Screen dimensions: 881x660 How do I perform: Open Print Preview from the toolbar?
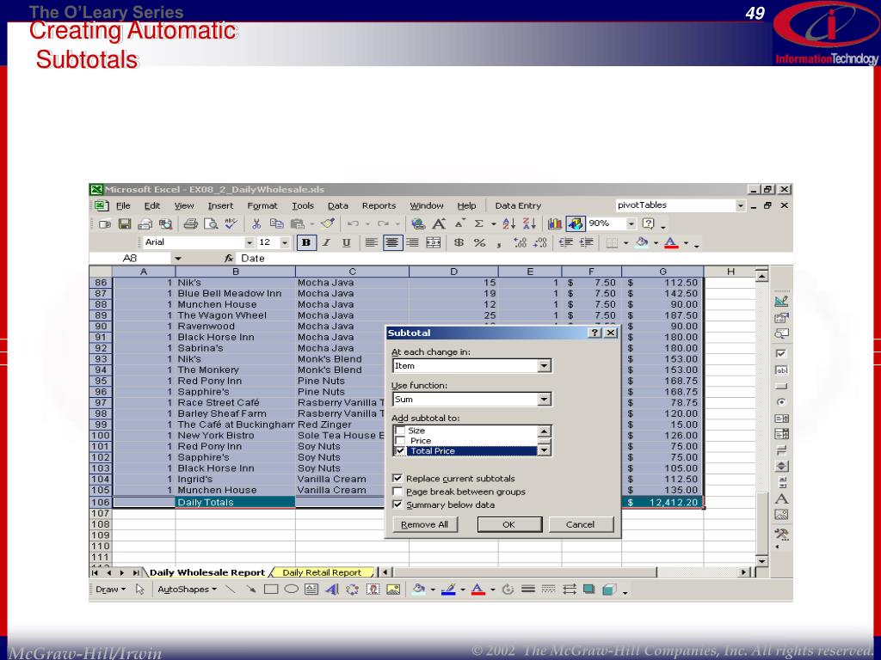pos(211,224)
